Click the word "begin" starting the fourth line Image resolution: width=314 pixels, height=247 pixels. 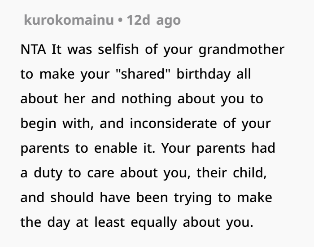(x=36, y=123)
